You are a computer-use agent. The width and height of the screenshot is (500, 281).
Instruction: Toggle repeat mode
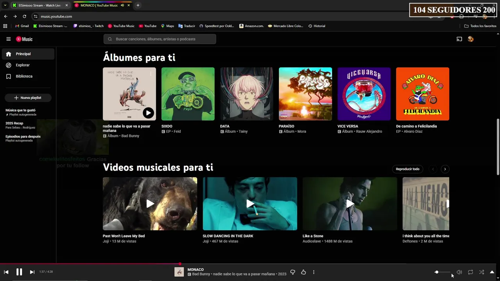pyautogui.click(x=470, y=272)
